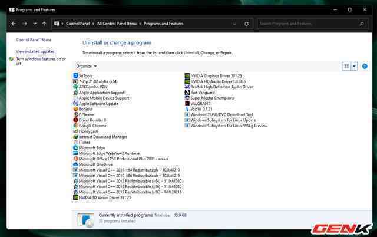
Task: Select the VALORANT icon
Action: [187, 103]
